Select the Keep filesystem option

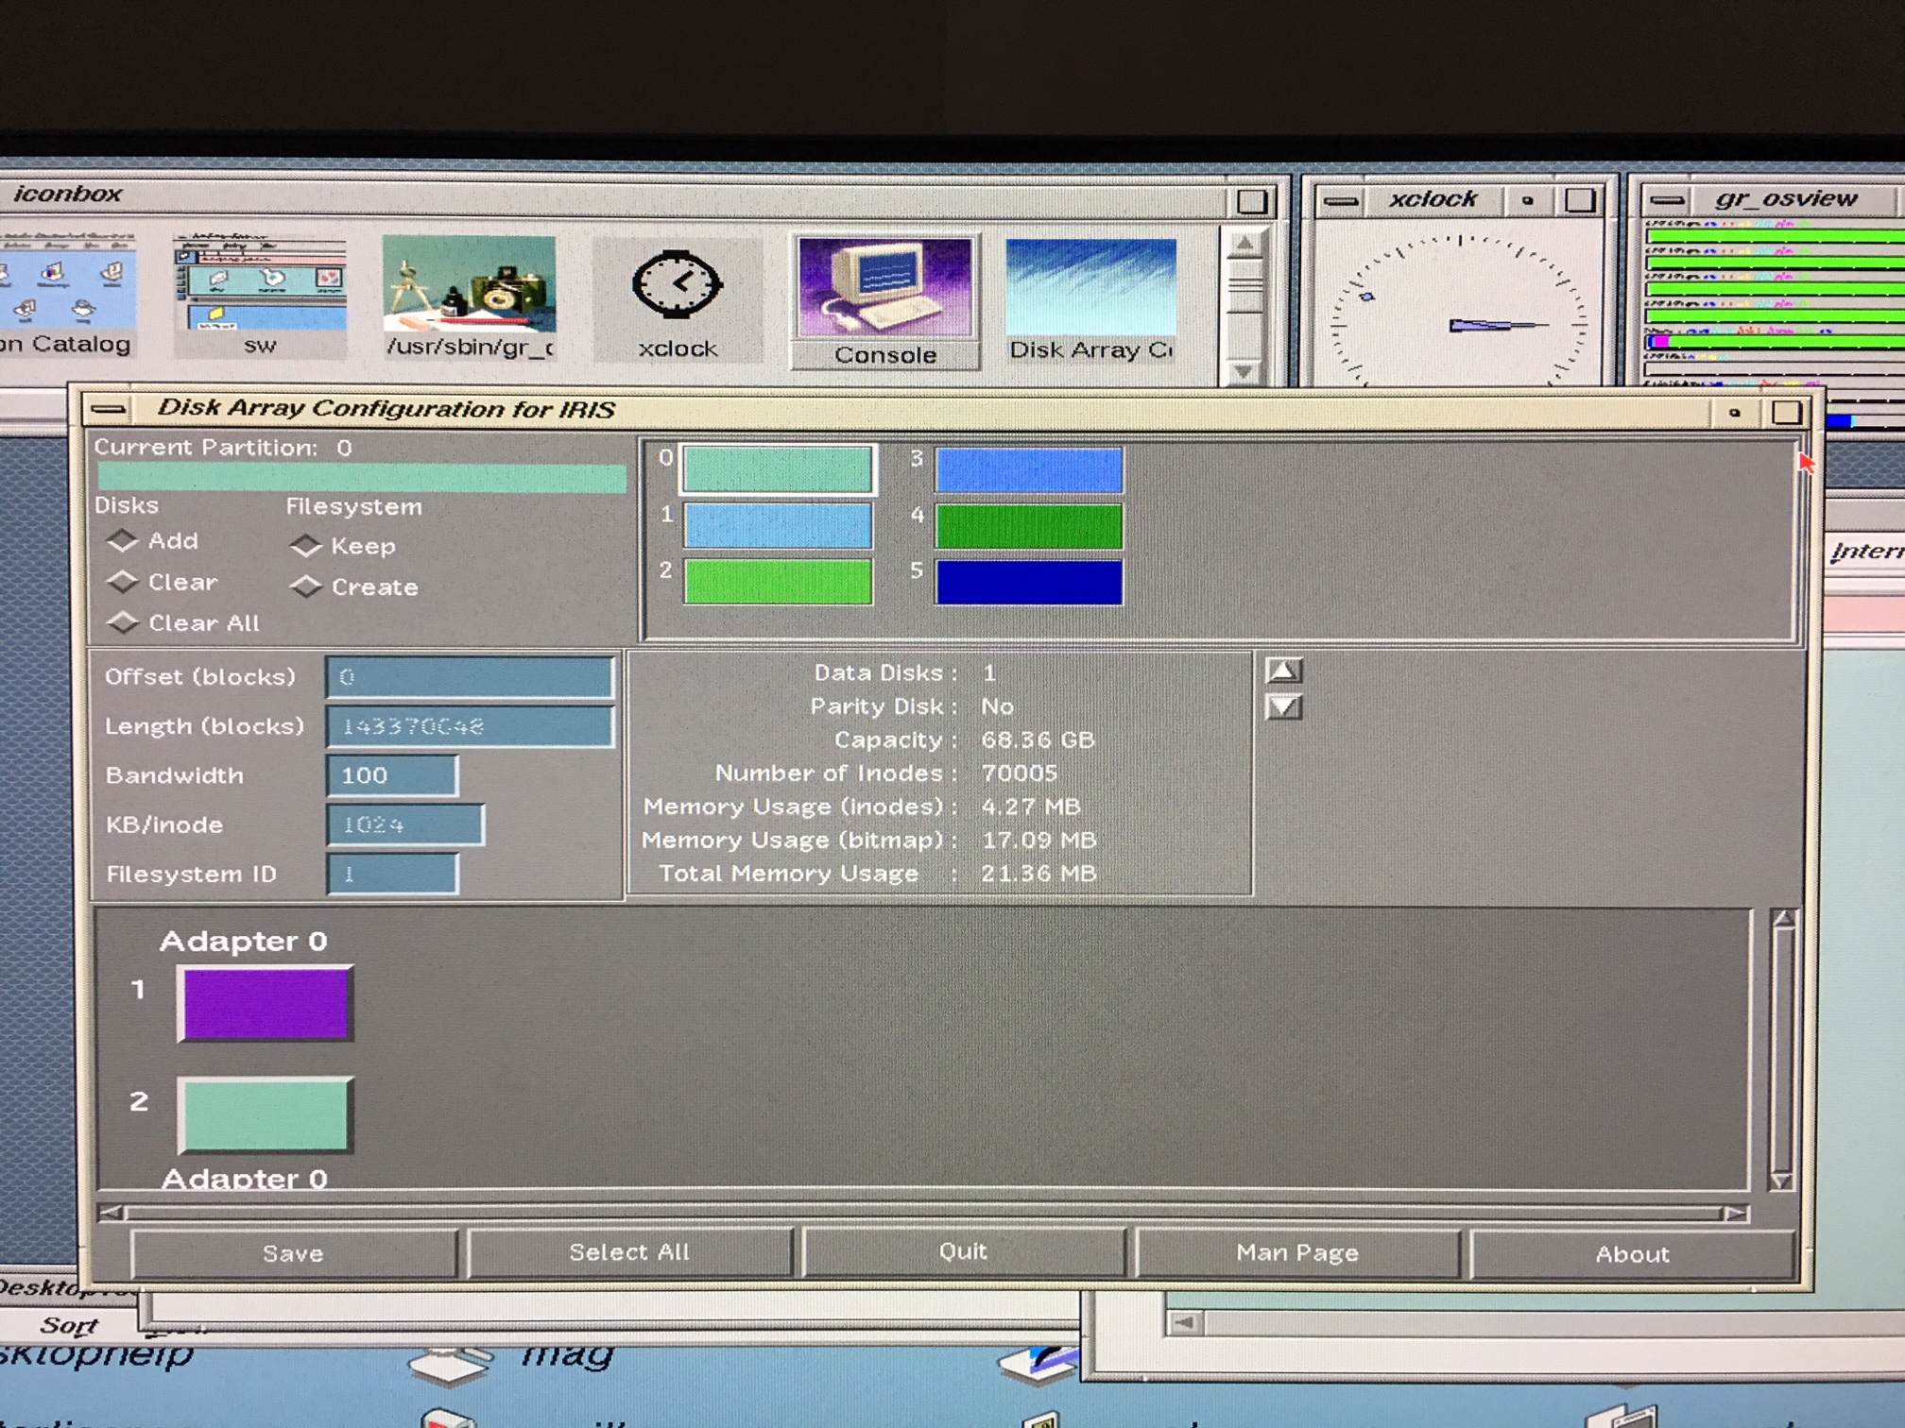click(x=343, y=546)
